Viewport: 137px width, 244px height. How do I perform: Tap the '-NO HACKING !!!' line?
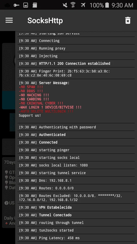pyautogui.click(x=34, y=95)
